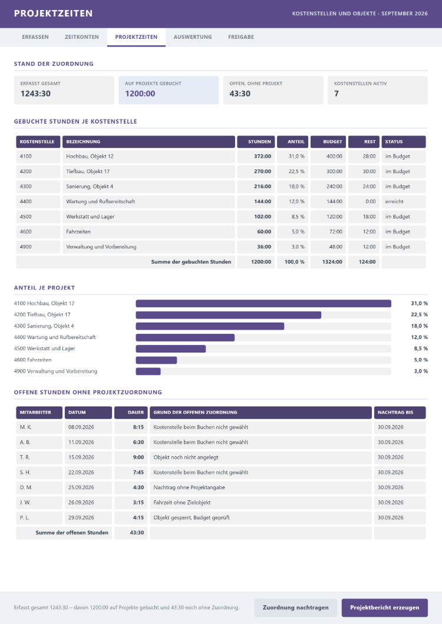The image size is (442, 624).
Task: Click Objekt noch nicht angelegt reason
Action: [x=260, y=457]
